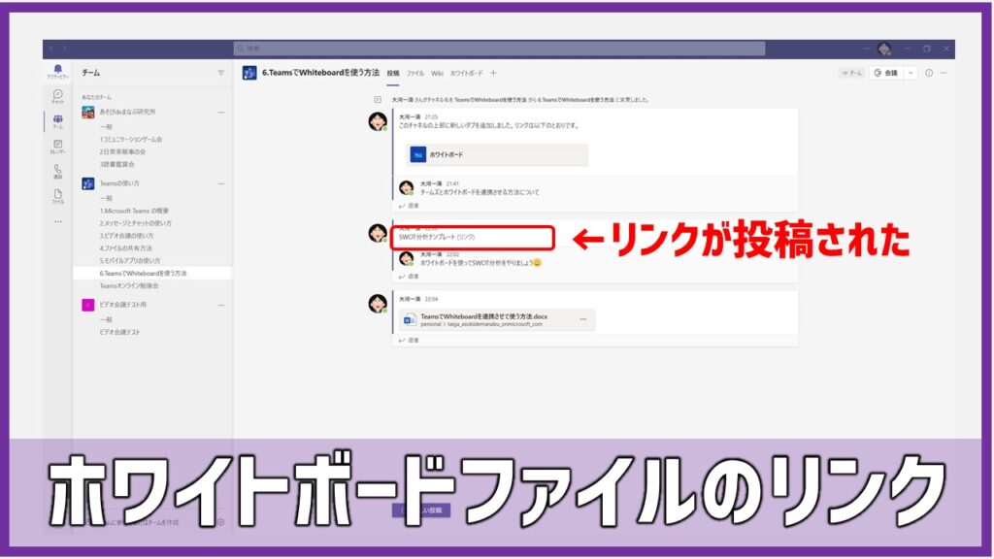Reply (返信) to the 21:25 whiteboard post
The image size is (994, 559).
[409, 206]
